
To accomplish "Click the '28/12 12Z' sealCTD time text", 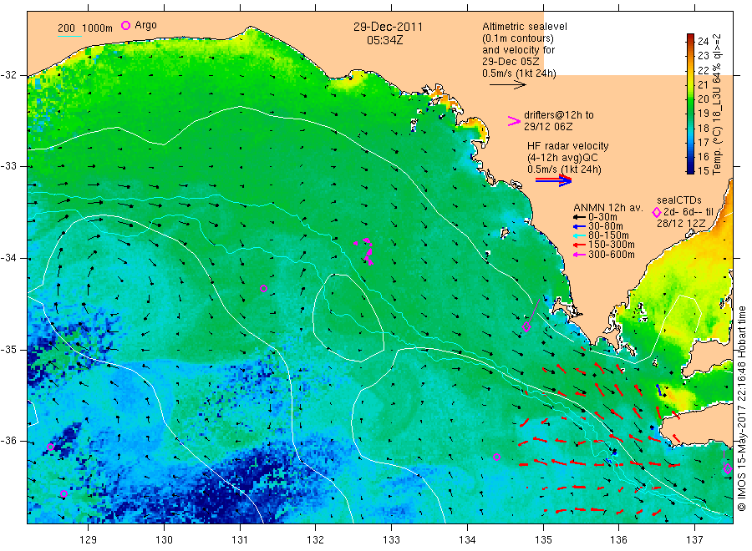I will pyautogui.click(x=680, y=223).
